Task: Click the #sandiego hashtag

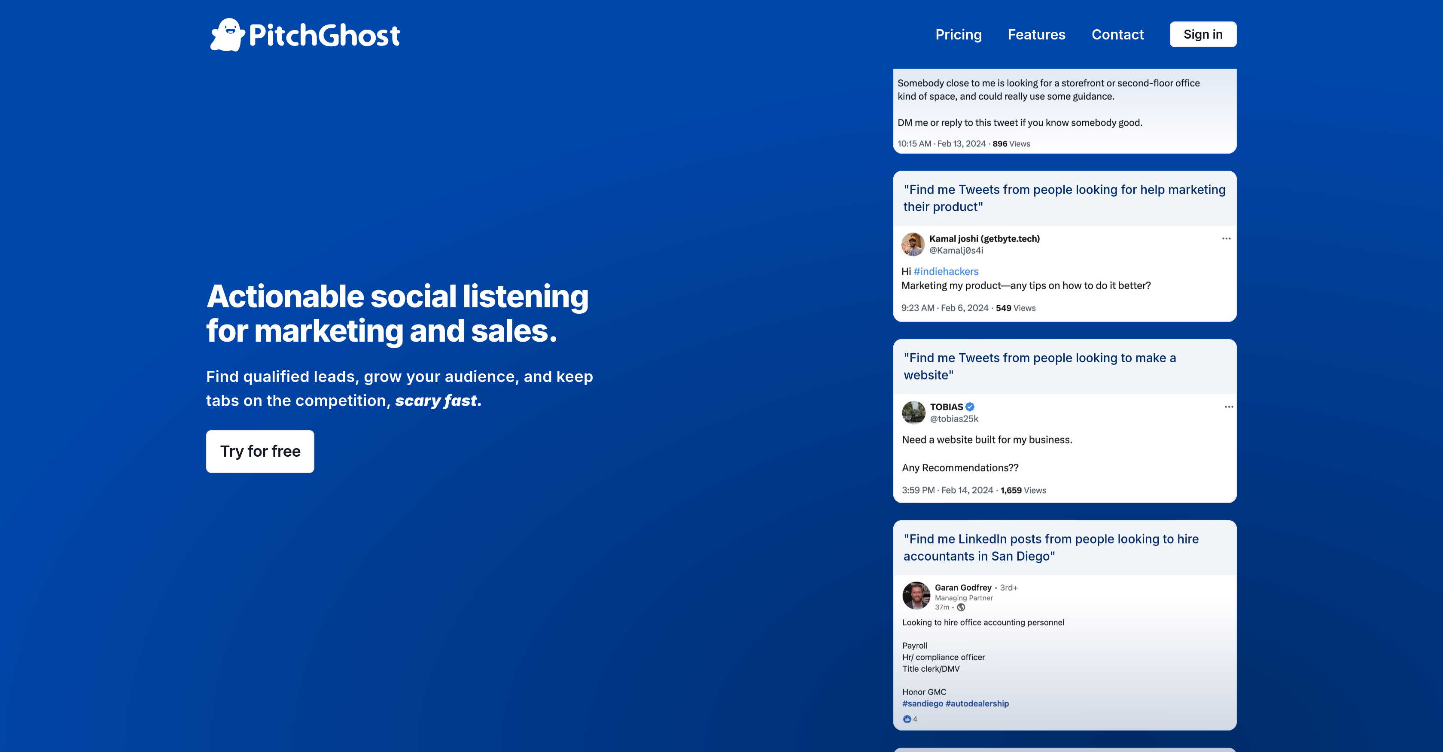Action: [x=924, y=703]
